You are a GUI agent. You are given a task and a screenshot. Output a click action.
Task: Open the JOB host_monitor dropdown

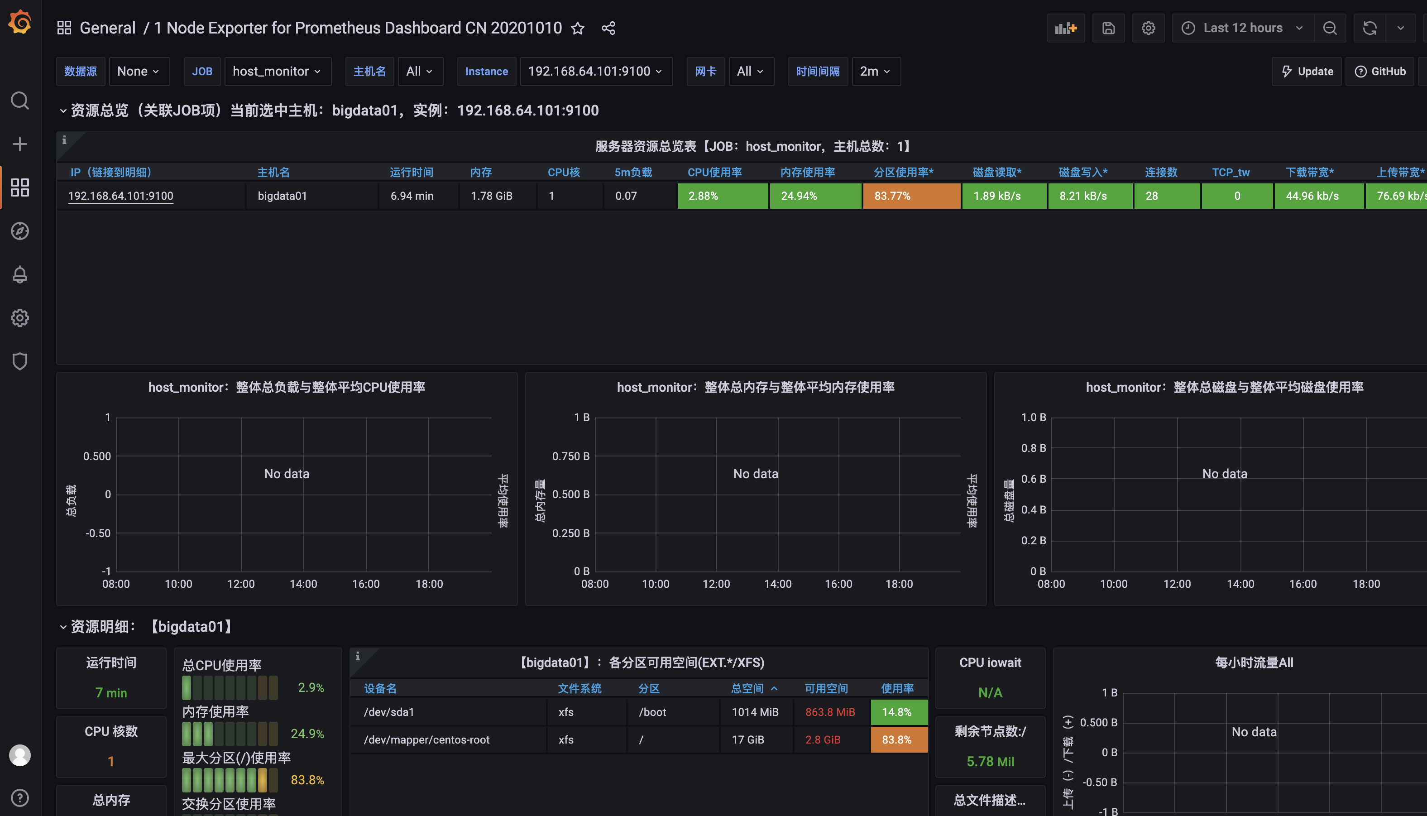[x=278, y=71]
